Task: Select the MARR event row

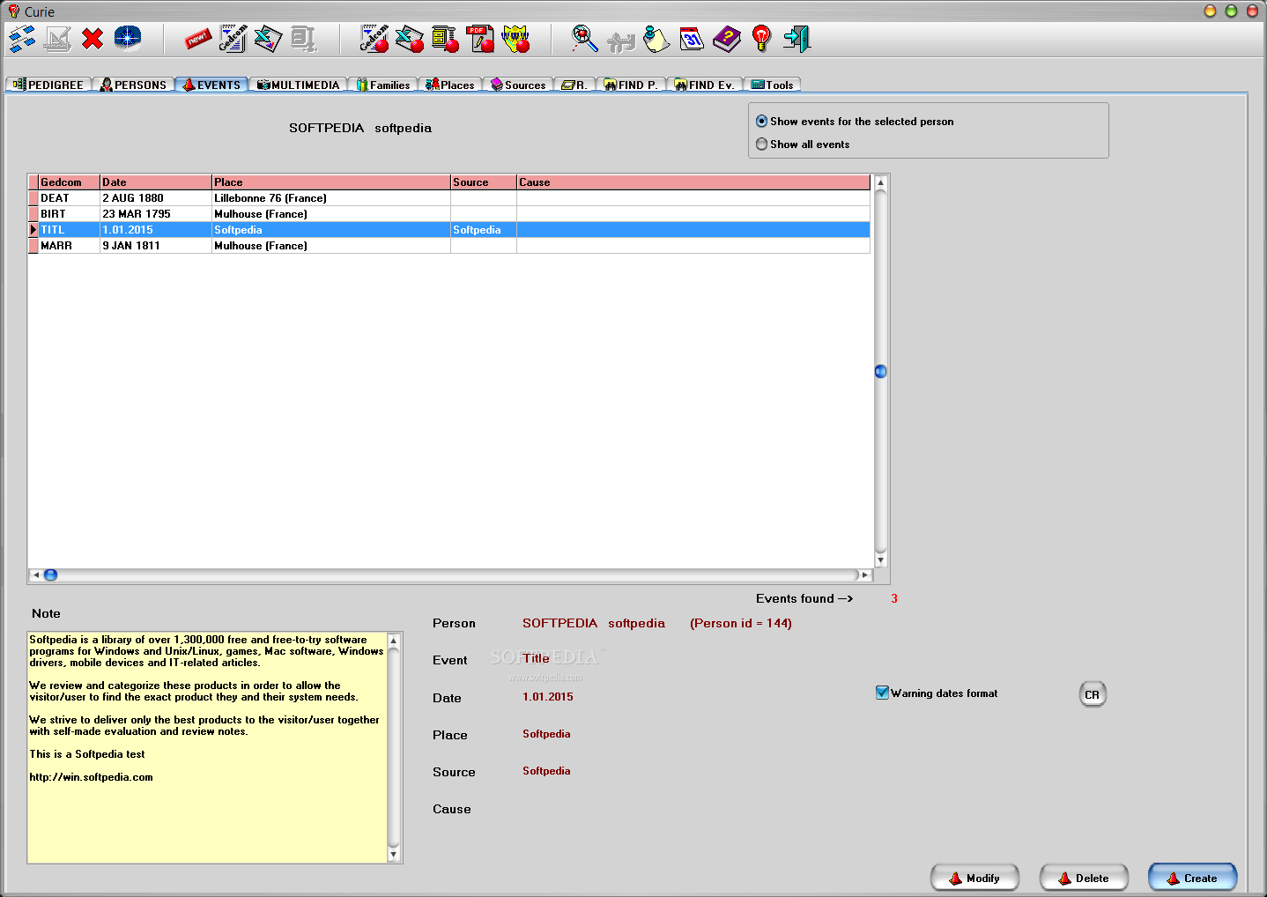Action: 449,246
